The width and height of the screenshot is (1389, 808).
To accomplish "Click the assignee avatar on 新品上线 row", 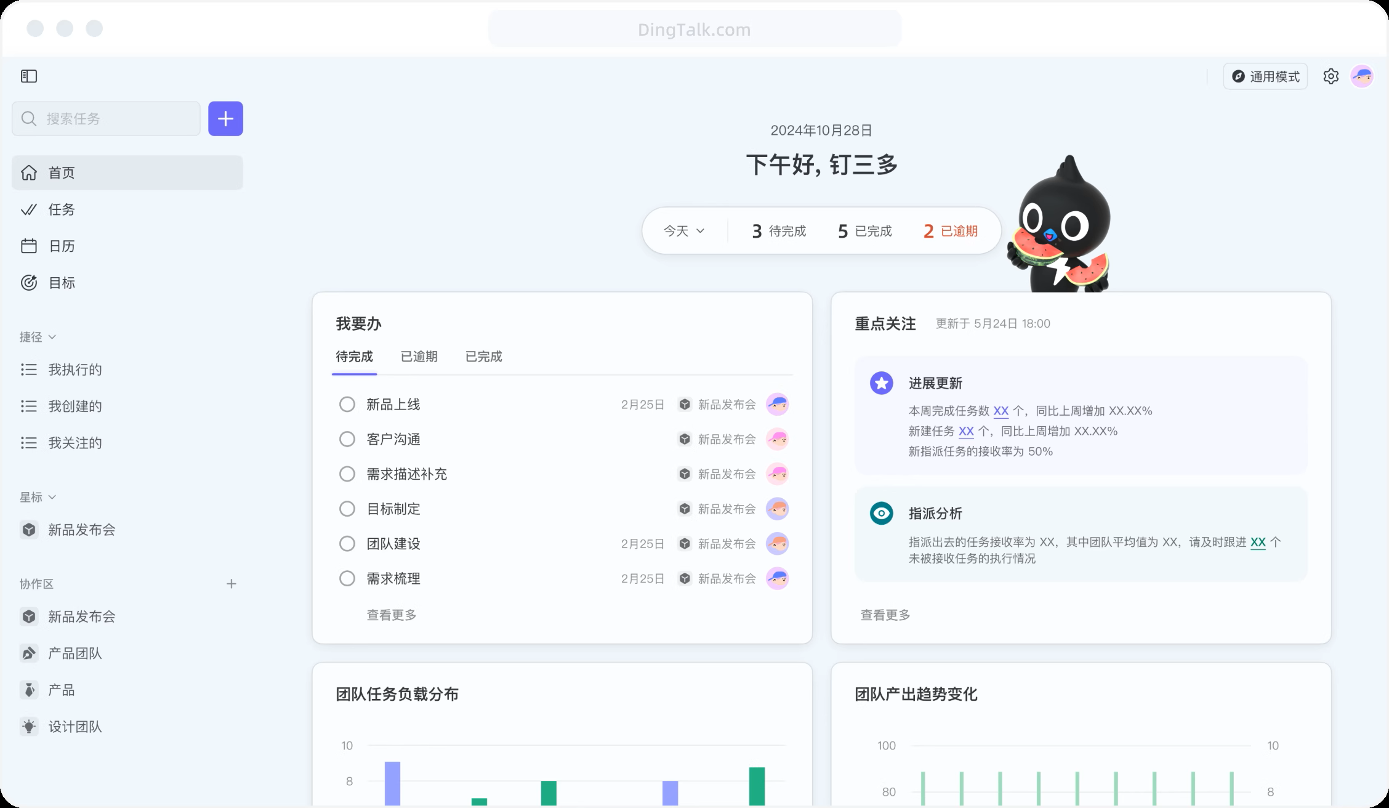I will [x=777, y=404].
